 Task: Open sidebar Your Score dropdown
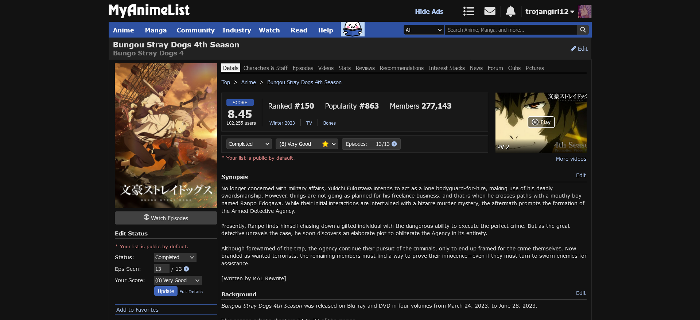178,280
